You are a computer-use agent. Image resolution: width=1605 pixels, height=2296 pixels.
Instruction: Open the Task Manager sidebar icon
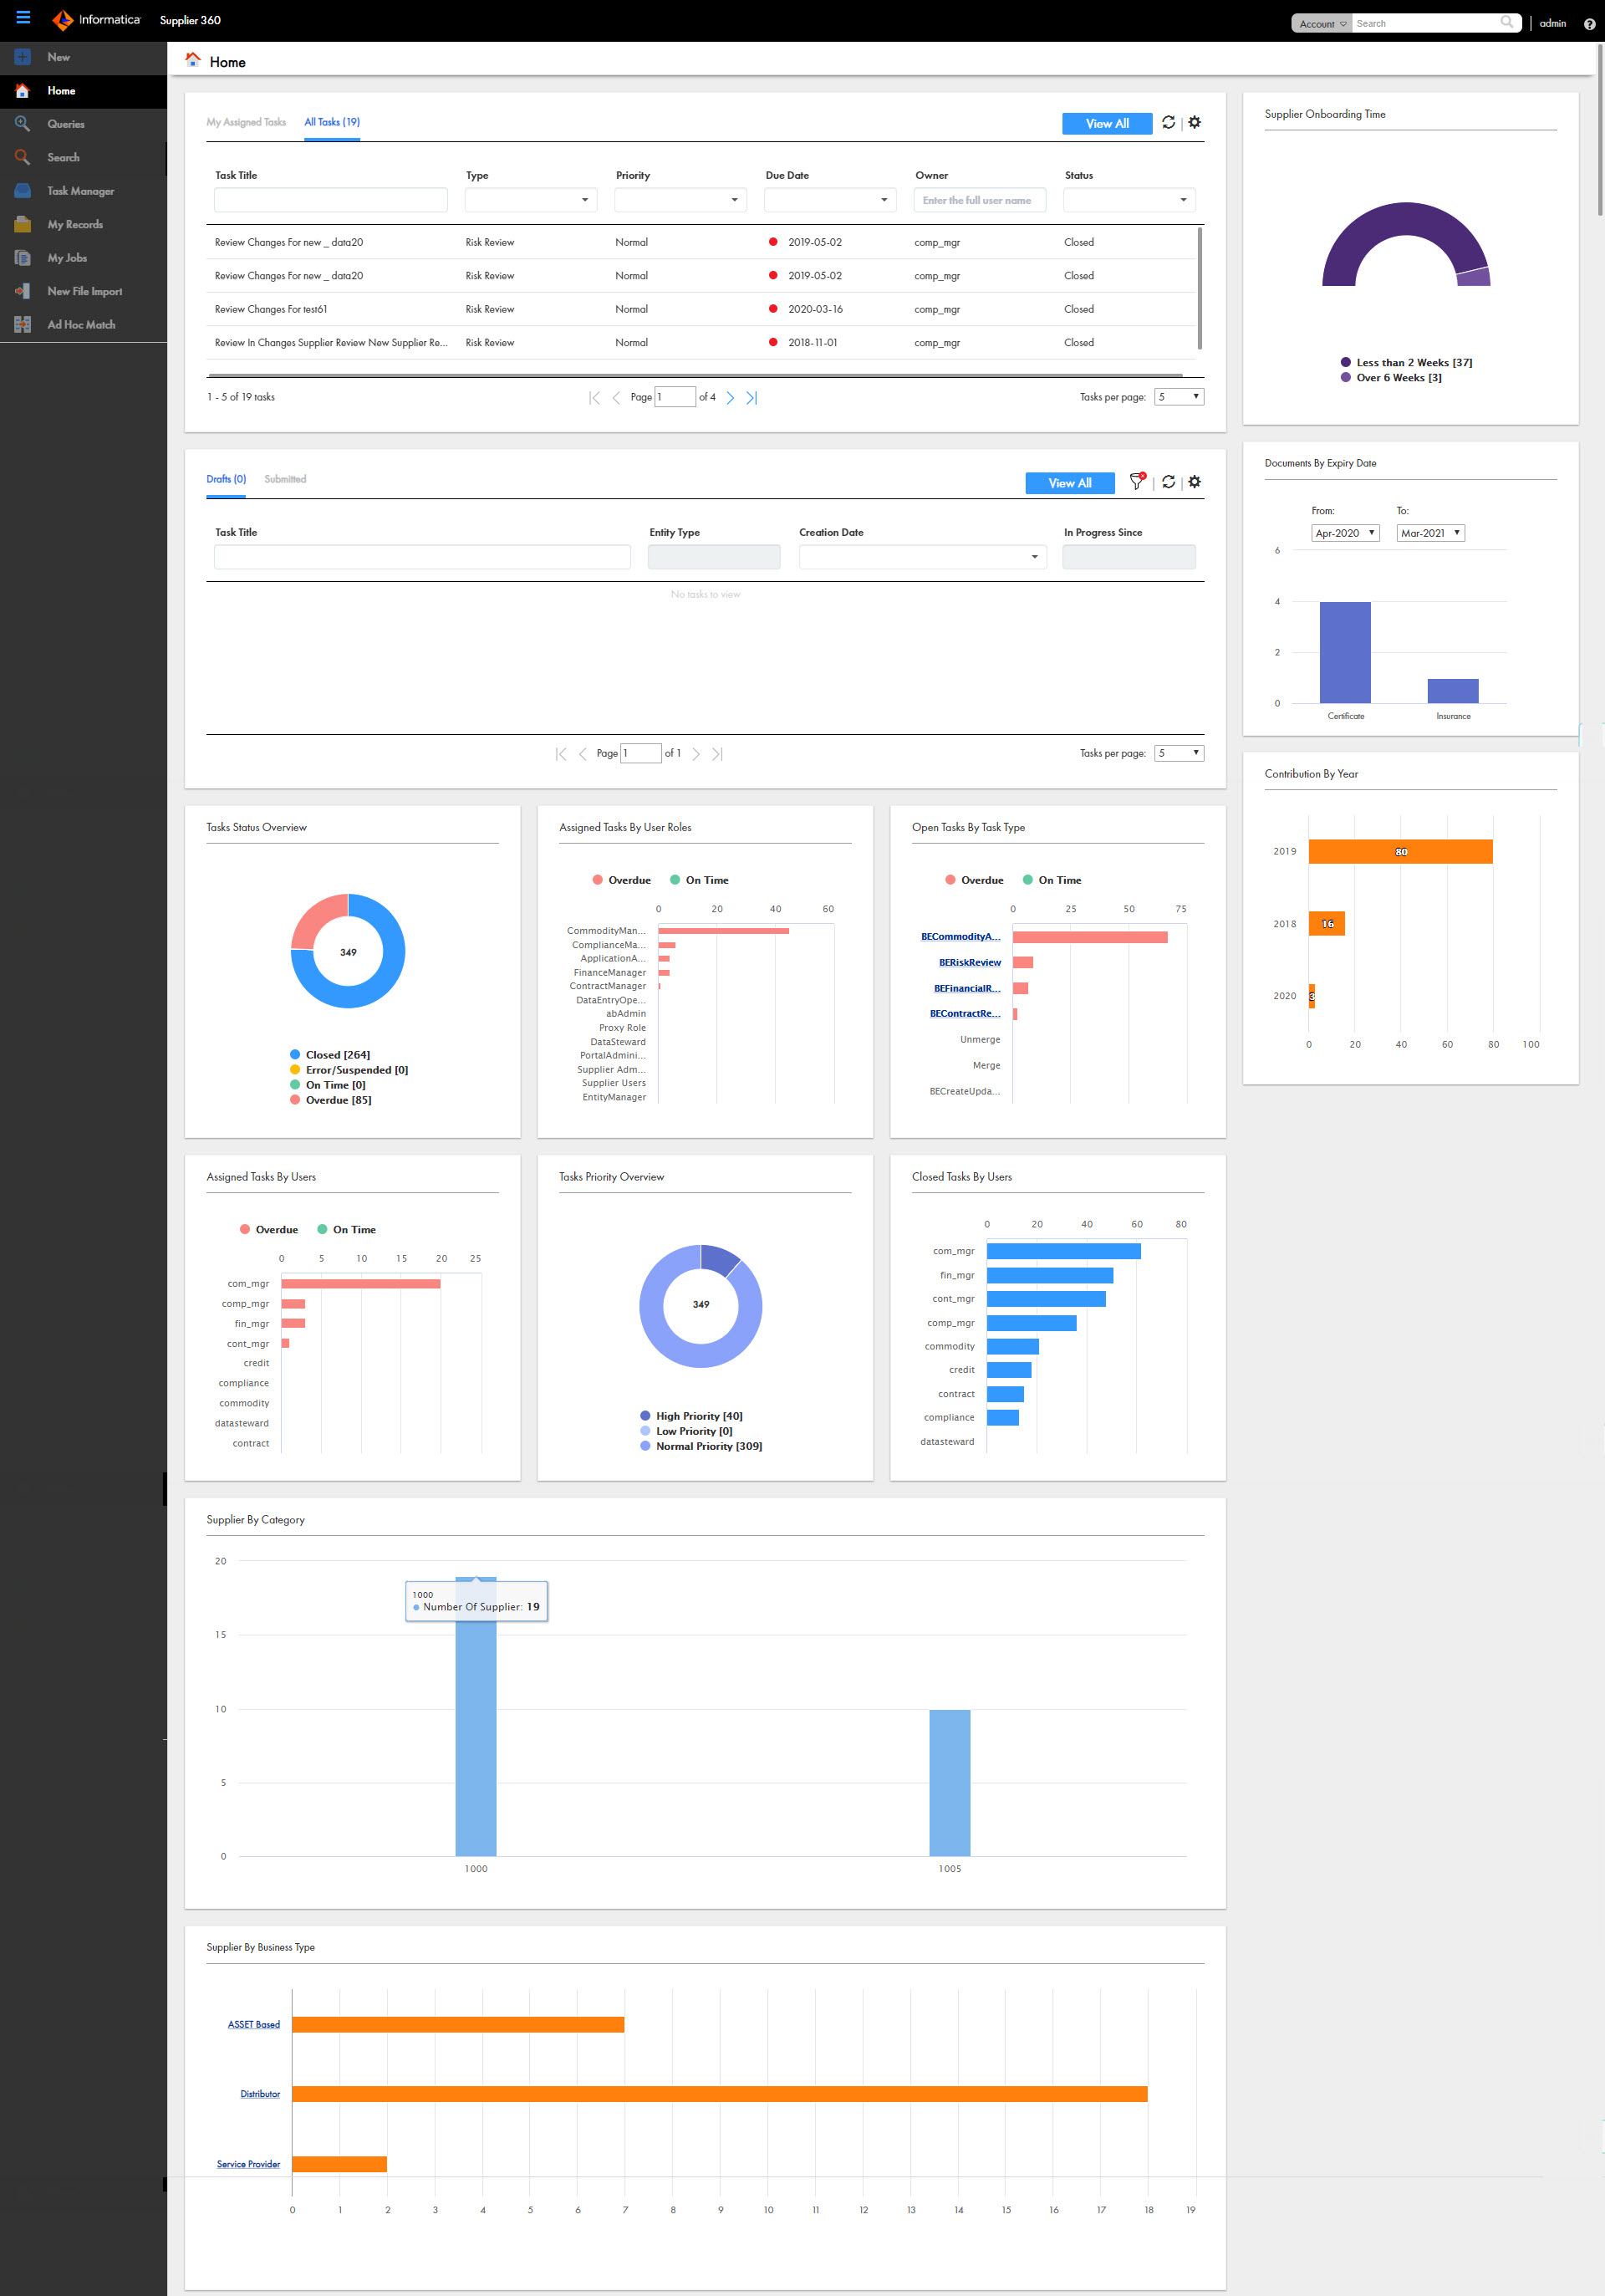(x=23, y=191)
